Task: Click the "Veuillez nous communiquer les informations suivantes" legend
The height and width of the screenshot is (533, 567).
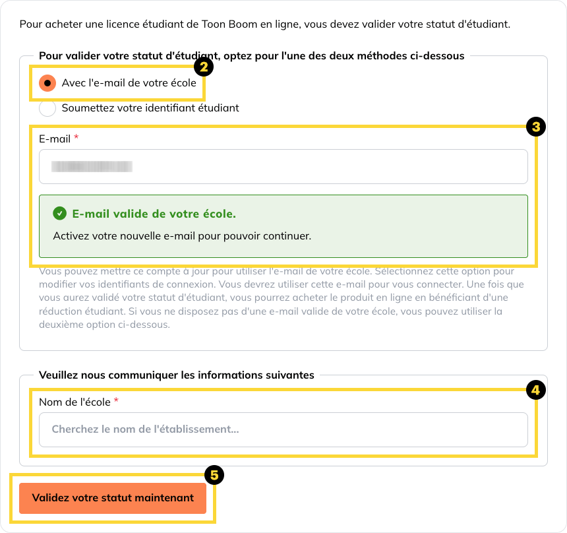Action: point(176,375)
